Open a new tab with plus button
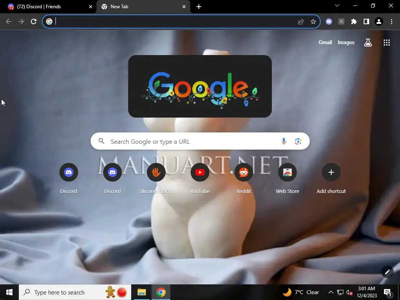Image resolution: width=400 pixels, height=300 pixels. point(199,7)
